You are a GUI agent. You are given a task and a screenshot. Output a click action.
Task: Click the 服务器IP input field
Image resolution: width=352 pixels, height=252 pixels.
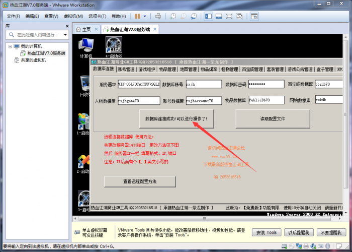[x=139, y=84]
